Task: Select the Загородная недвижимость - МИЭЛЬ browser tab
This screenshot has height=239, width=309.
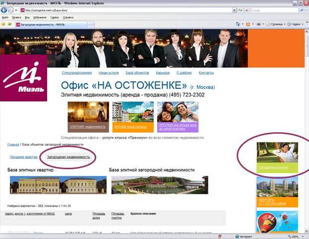Action: click(51, 25)
